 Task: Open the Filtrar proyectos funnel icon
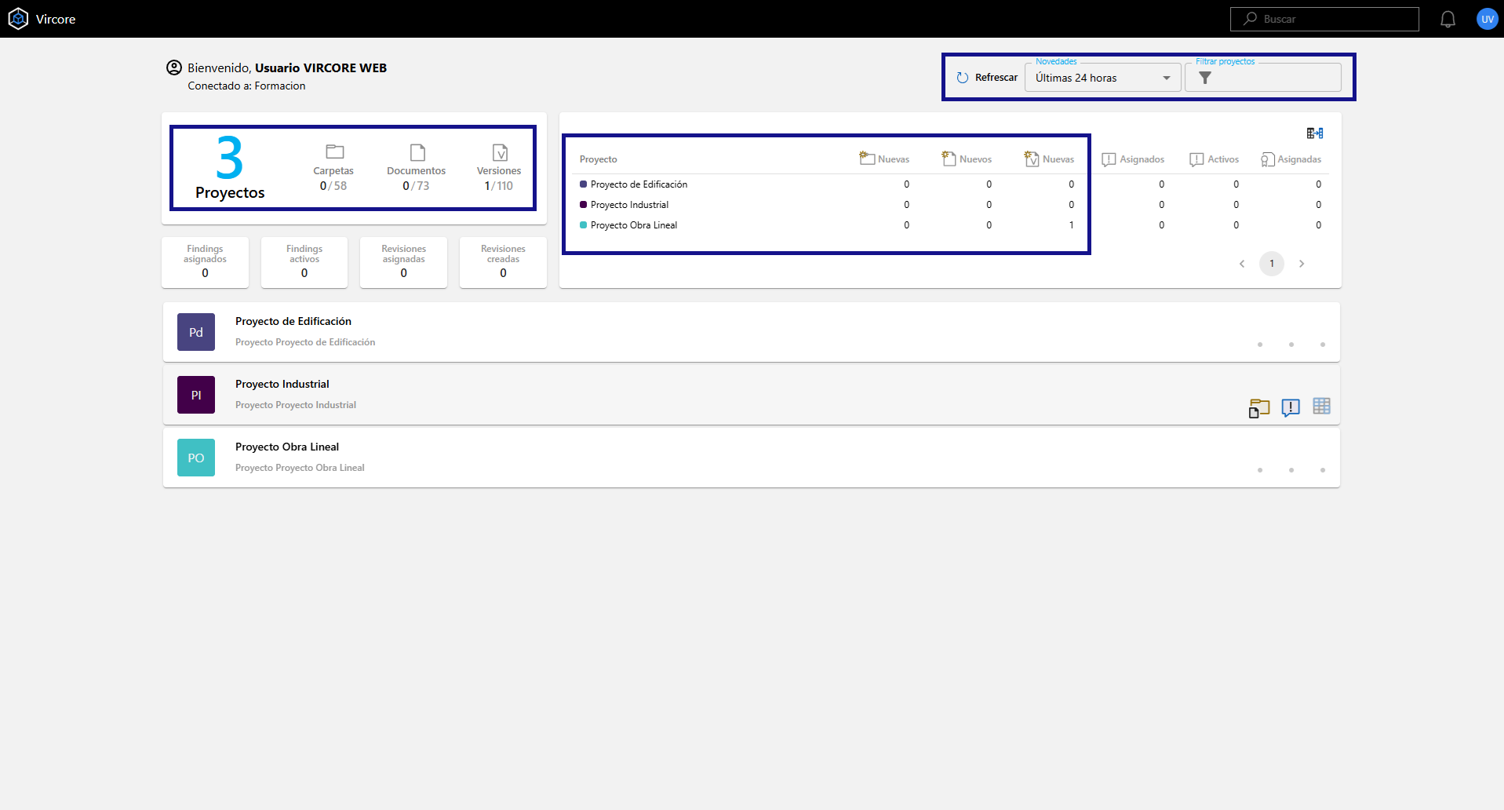click(1206, 77)
